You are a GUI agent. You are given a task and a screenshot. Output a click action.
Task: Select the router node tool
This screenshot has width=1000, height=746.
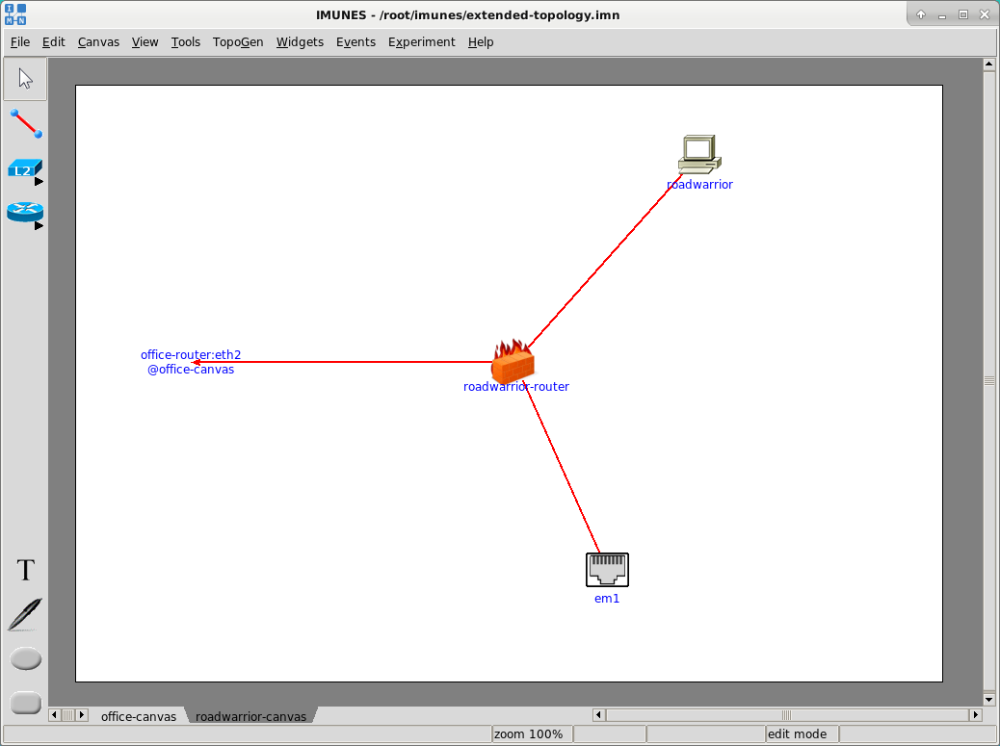pos(25,212)
